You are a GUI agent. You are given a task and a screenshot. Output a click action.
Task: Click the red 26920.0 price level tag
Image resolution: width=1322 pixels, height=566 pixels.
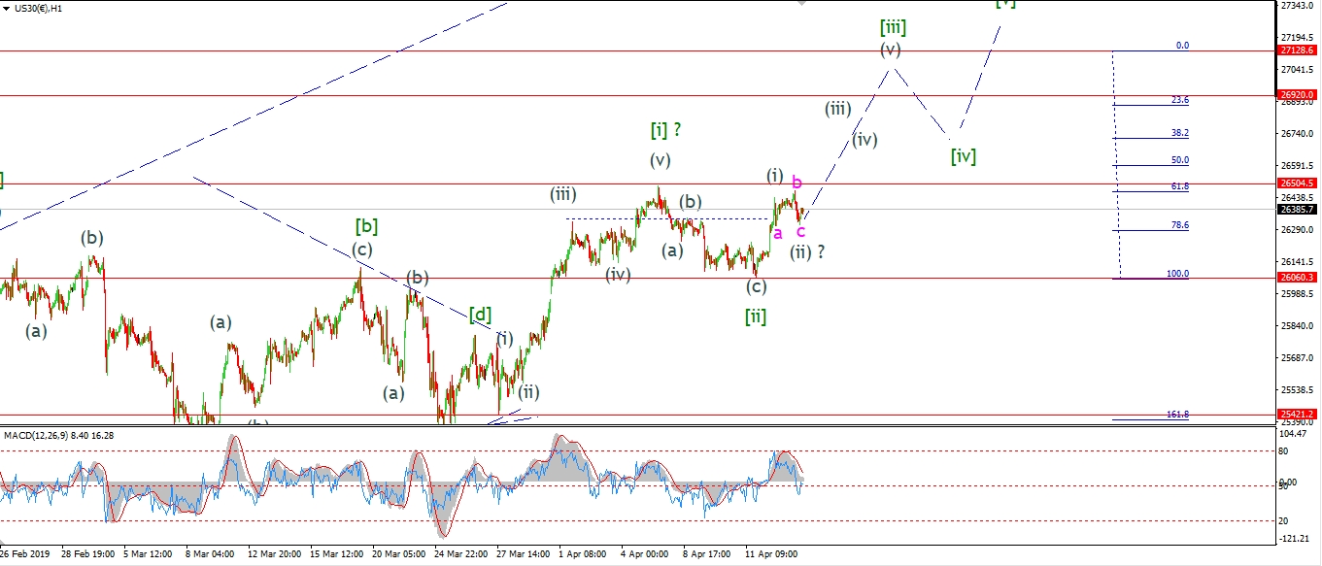(x=1298, y=95)
